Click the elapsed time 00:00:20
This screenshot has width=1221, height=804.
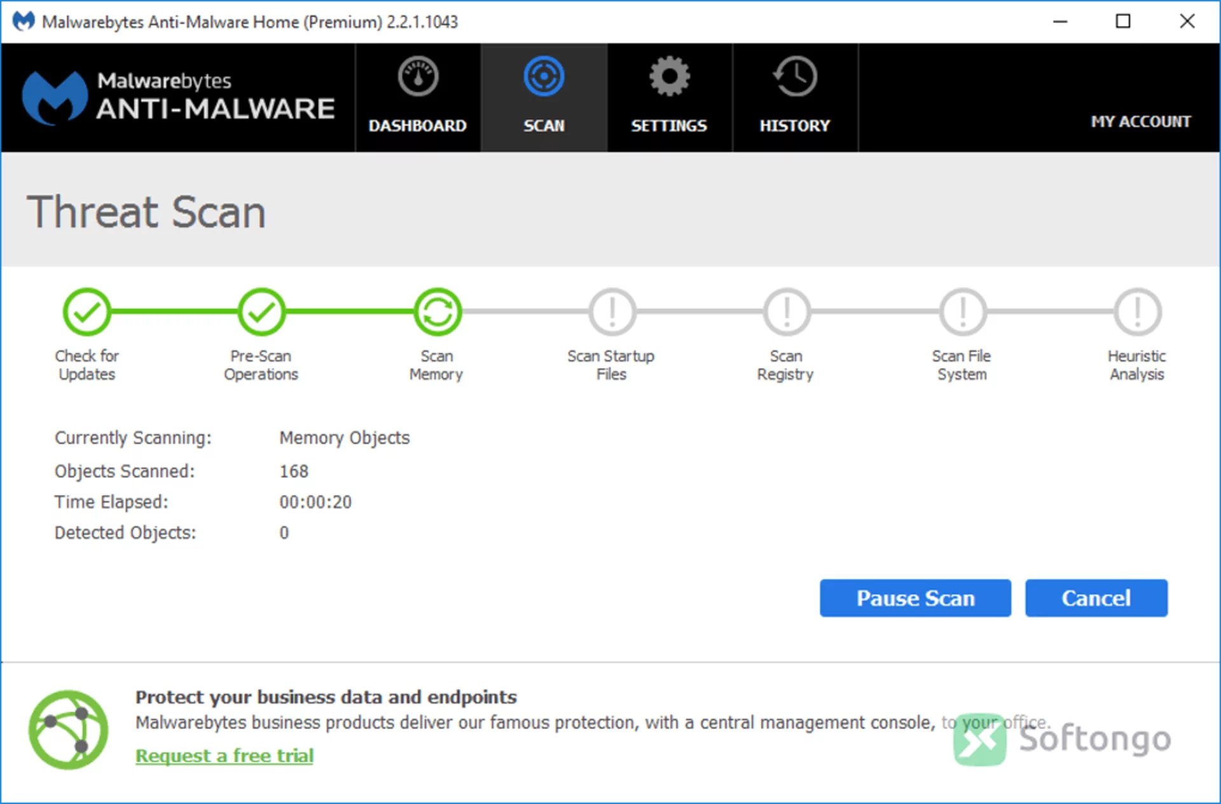[x=315, y=502]
